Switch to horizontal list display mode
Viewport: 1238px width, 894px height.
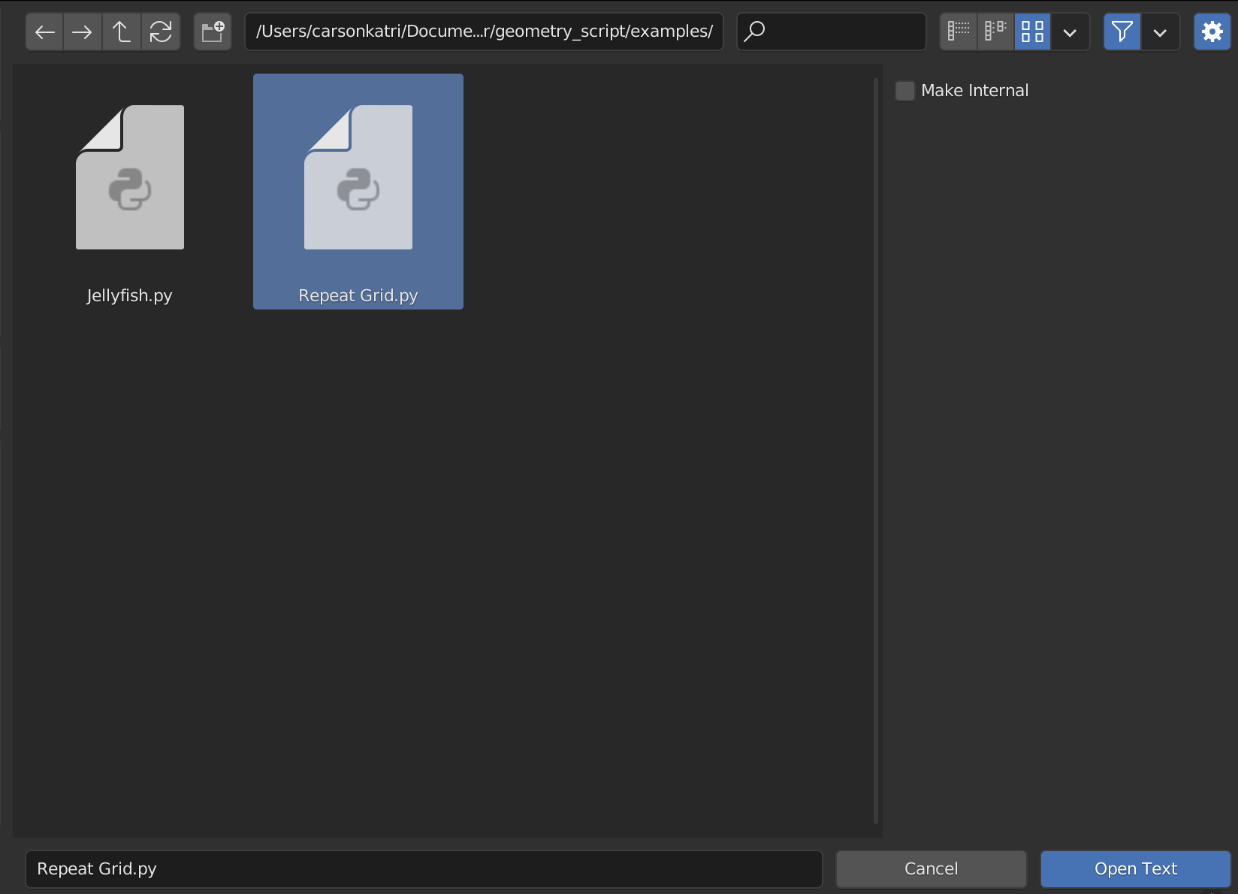point(995,32)
